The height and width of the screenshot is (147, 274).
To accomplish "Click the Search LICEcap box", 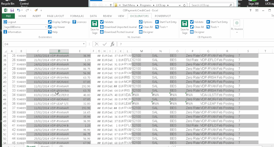I will pos(212,5).
